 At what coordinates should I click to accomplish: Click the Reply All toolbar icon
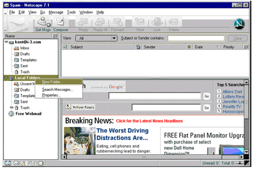pyautogui.click(x=100, y=22)
